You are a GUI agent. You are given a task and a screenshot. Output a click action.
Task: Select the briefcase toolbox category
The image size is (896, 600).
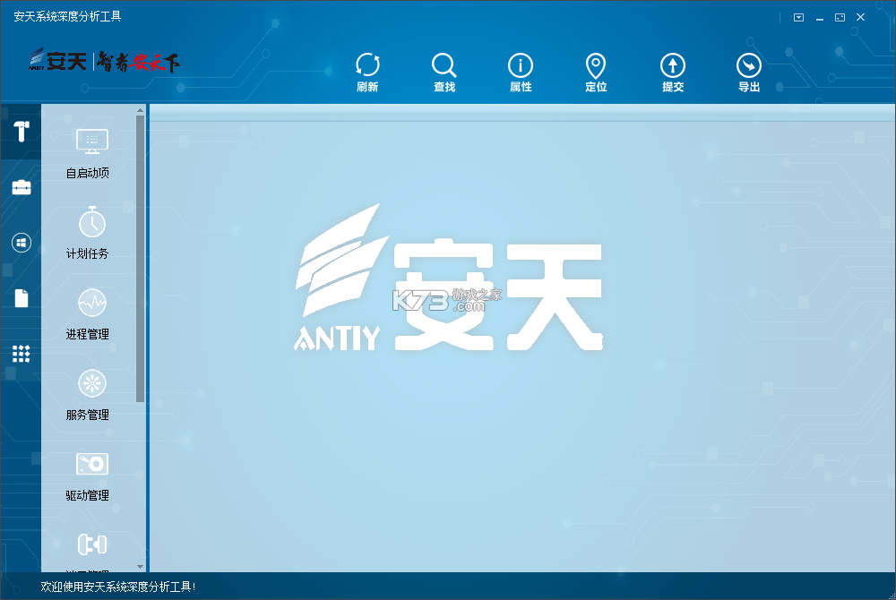click(22, 186)
